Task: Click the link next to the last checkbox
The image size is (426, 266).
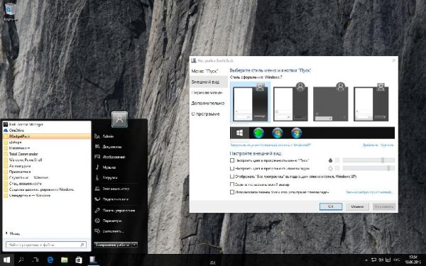Action: [x=369, y=192]
